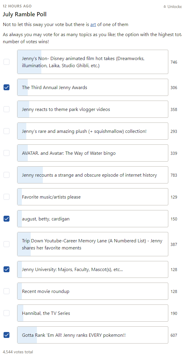Check the Youtube-Career Memory Lane checkbox
The image size is (186, 361).
coord(6,244)
